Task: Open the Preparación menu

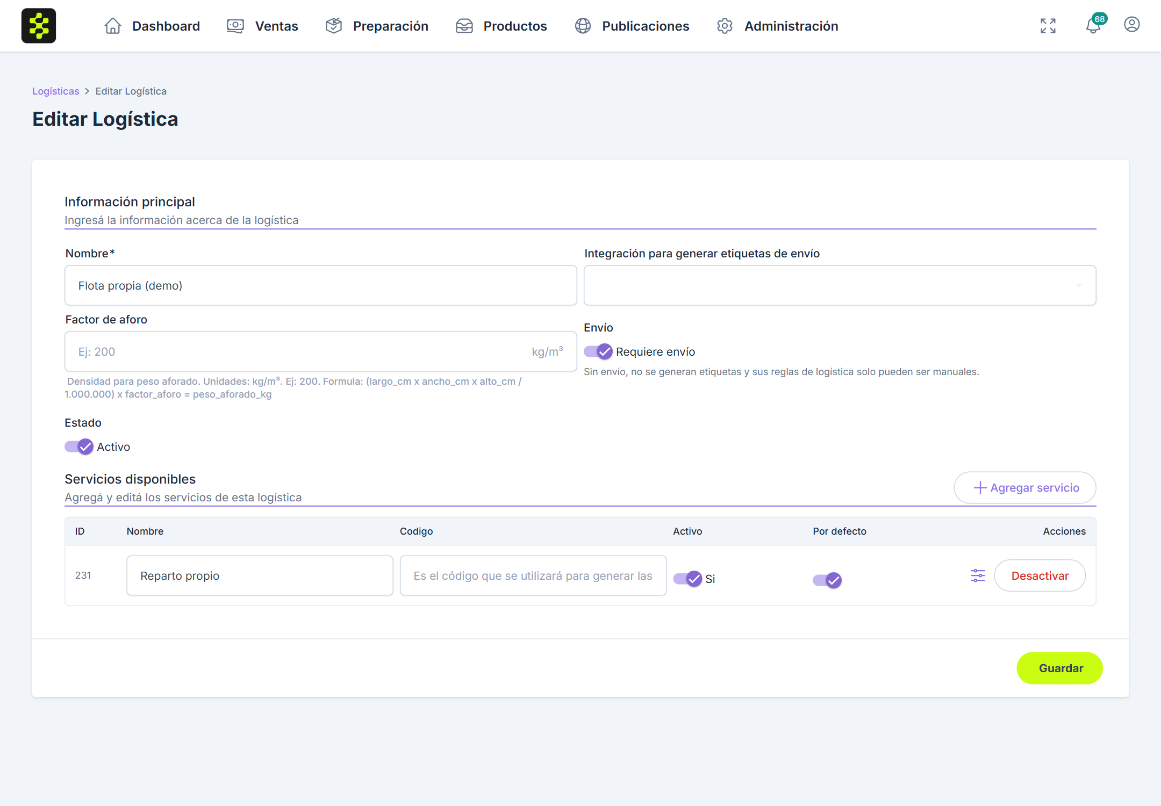Action: pyautogui.click(x=377, y=26)
